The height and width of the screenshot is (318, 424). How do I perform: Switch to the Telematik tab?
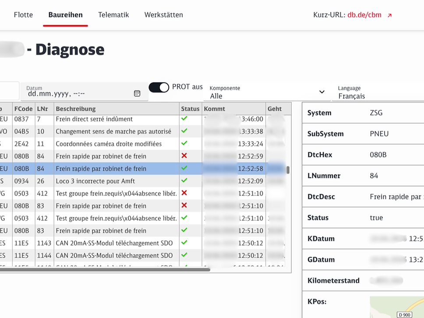click(113, 15)
